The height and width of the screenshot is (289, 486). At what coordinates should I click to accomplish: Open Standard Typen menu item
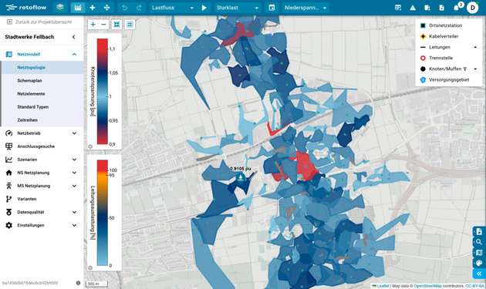(42, 107)
